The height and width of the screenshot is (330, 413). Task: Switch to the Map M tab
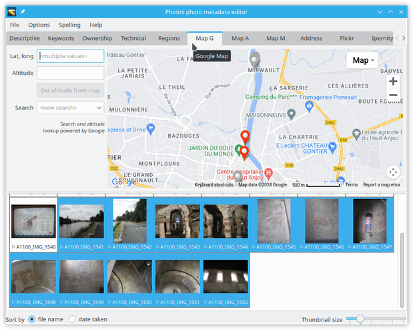pyautogui.click(x=276, y=38)
